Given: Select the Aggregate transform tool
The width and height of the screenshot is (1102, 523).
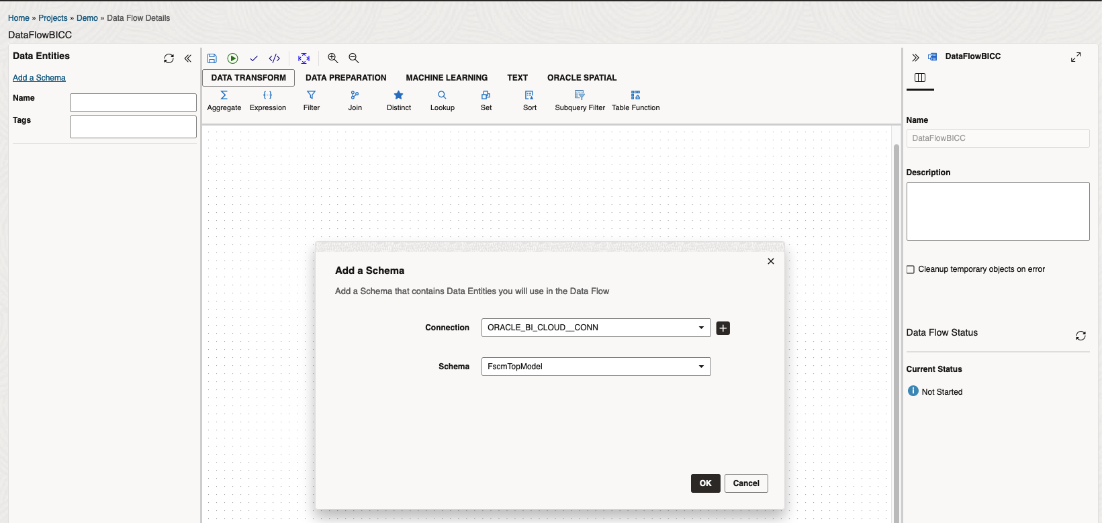Looking at the screenshot, I should pyautogui.click(x=224, y=100).
